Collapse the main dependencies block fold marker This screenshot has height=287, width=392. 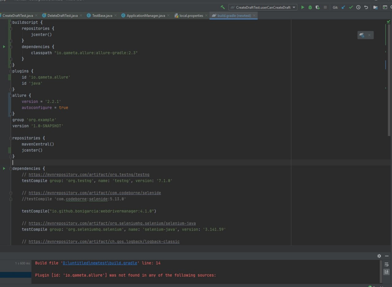pos(10,168)
